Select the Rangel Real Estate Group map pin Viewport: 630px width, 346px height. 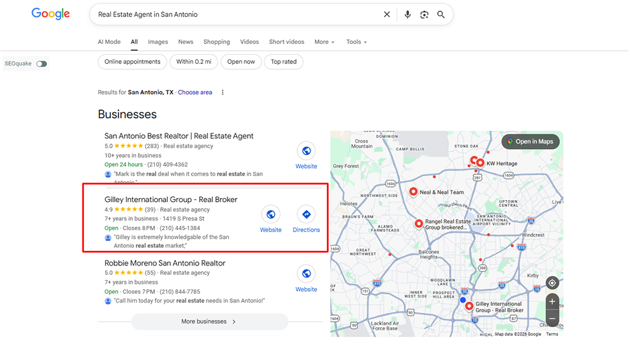(x=419, y=223)
